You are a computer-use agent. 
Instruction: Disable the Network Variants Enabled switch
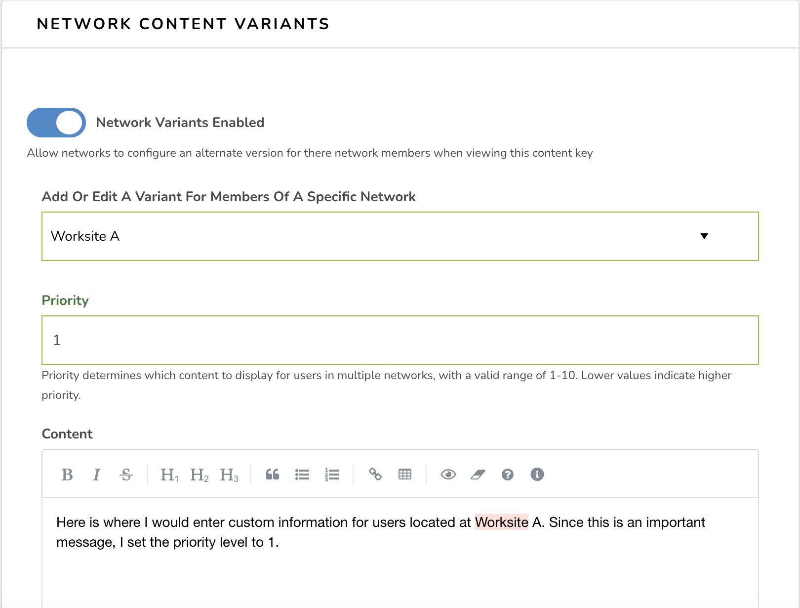pyautogui.click(x=56, y=123)
